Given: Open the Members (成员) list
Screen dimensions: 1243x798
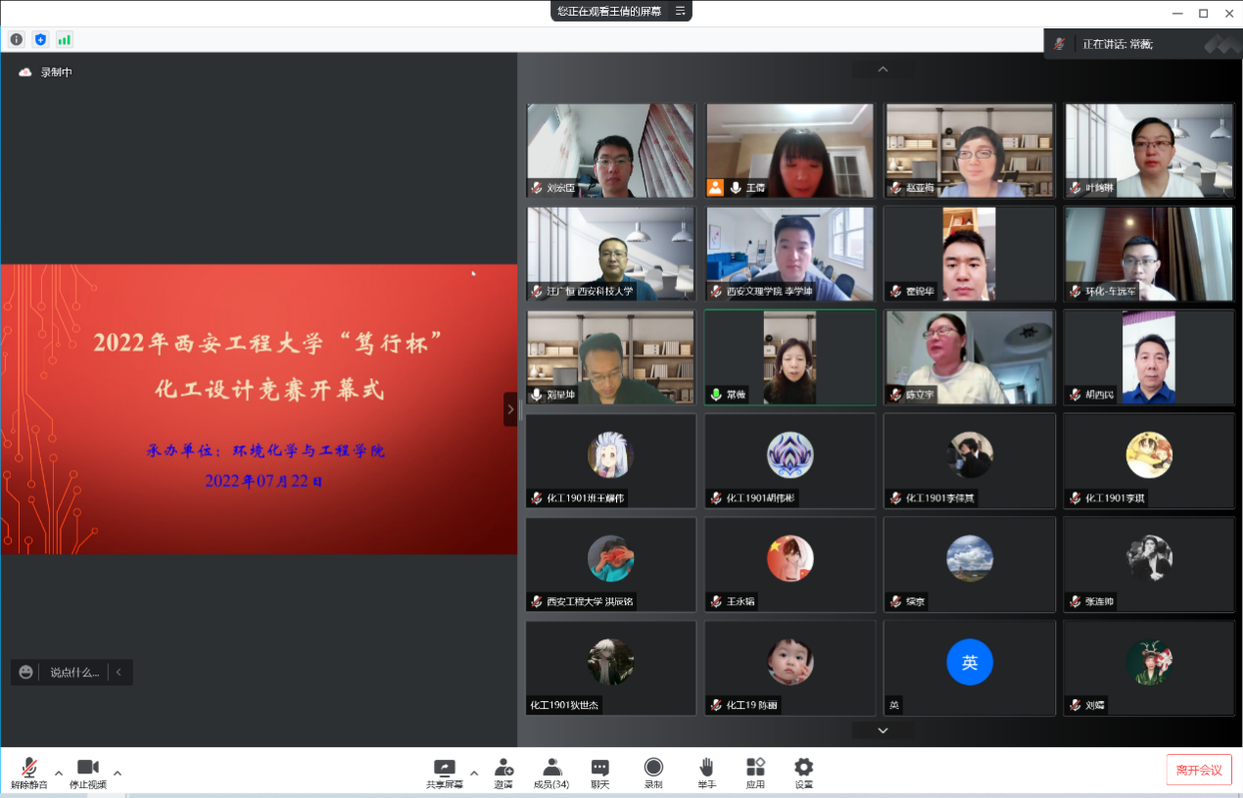Looking at the screenshot, I should [551, 772].
